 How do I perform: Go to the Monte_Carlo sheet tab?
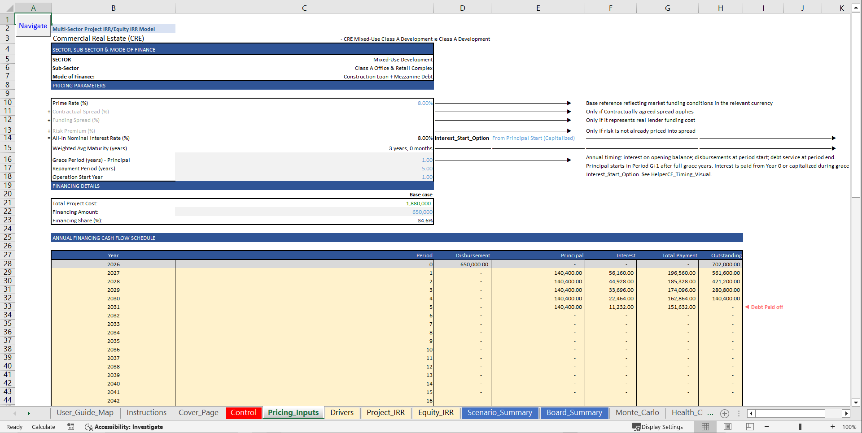pyautogui.click(x=637, y=413)
